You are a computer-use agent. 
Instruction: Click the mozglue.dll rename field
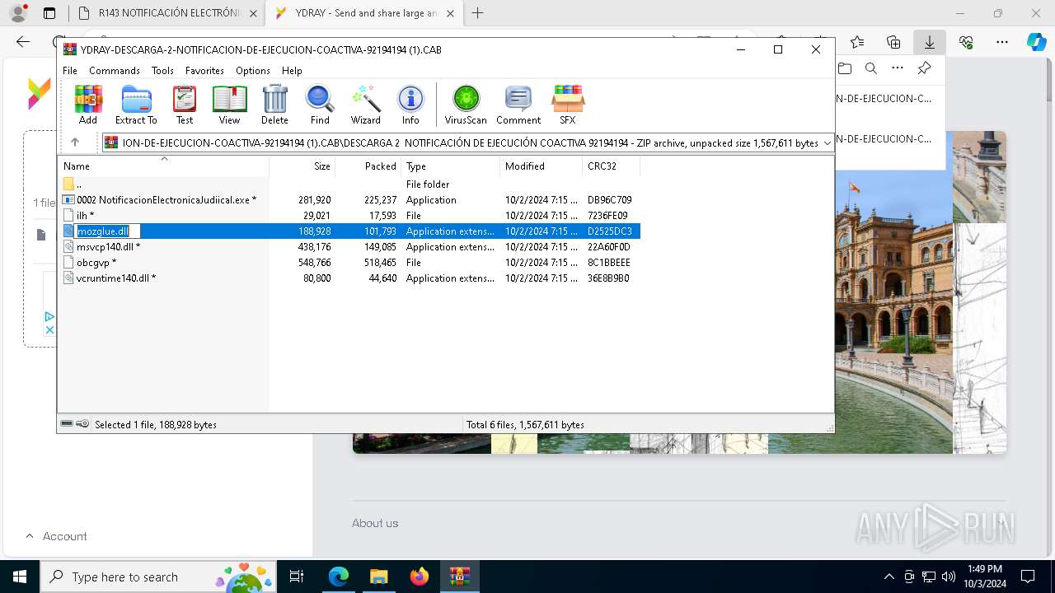click(108, 231)
